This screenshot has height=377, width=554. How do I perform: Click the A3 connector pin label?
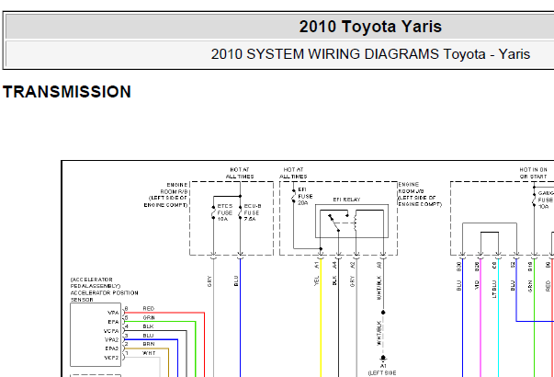pos(379,265)
